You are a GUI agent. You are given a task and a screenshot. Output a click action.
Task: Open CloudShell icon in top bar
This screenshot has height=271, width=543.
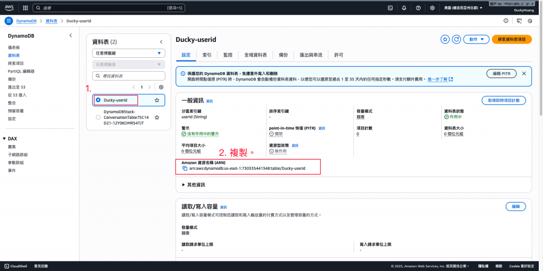coord(390,7)
